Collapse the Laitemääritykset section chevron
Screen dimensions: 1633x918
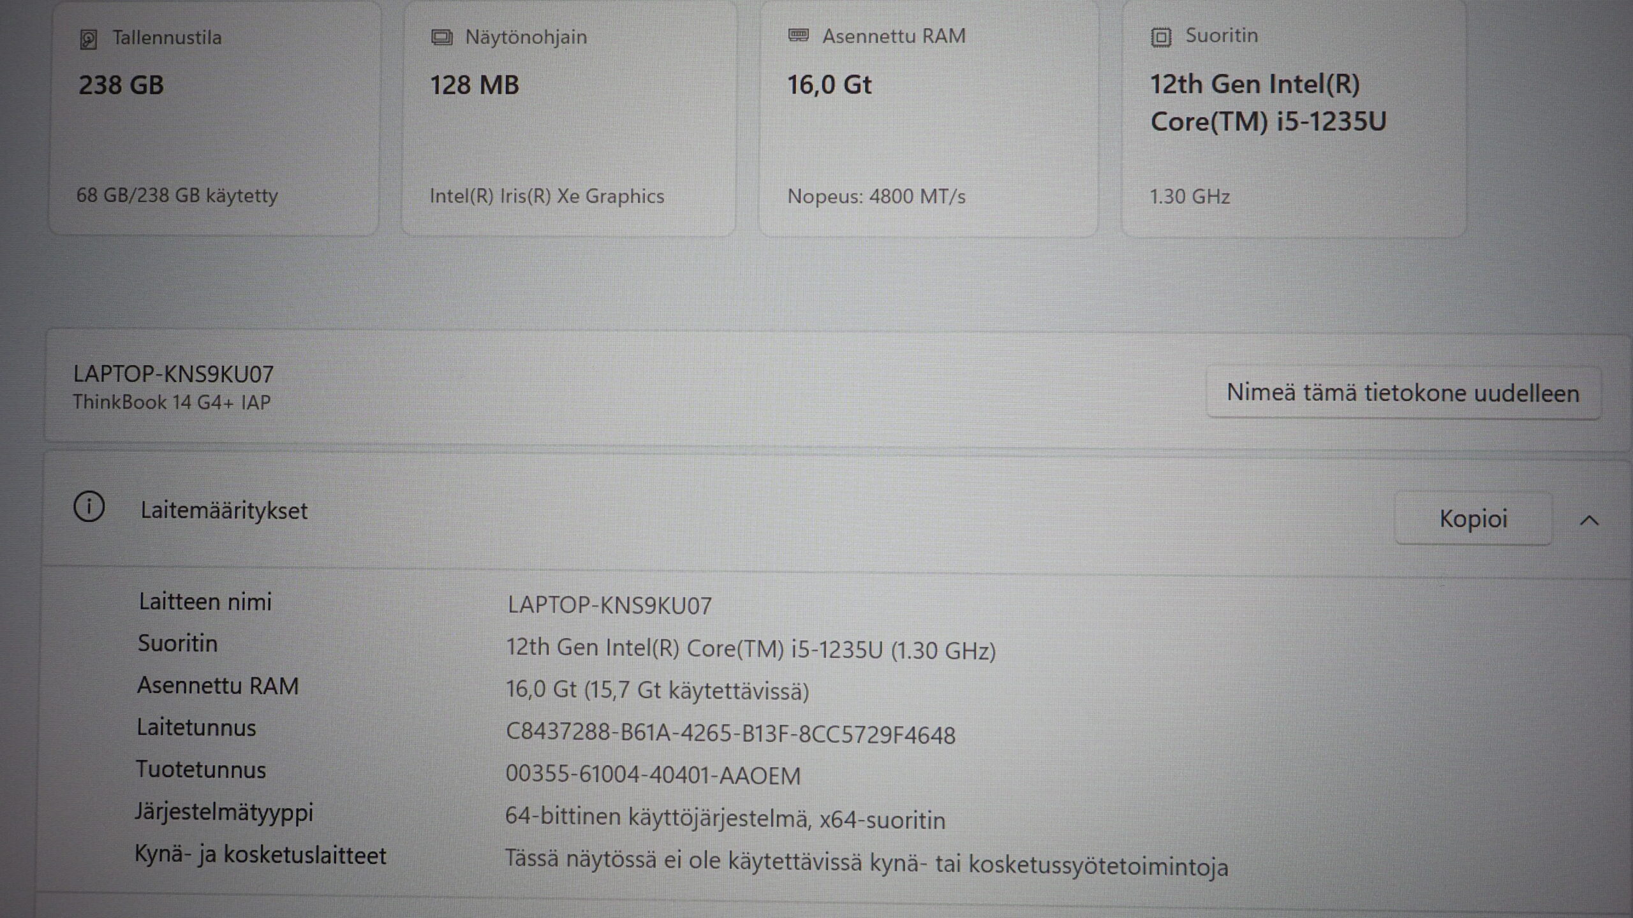coord(1589,521)
